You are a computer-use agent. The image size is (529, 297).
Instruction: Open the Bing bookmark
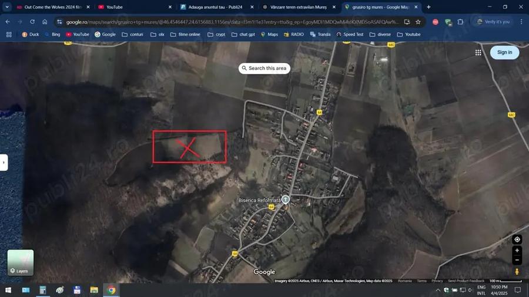tap(52, 35)
